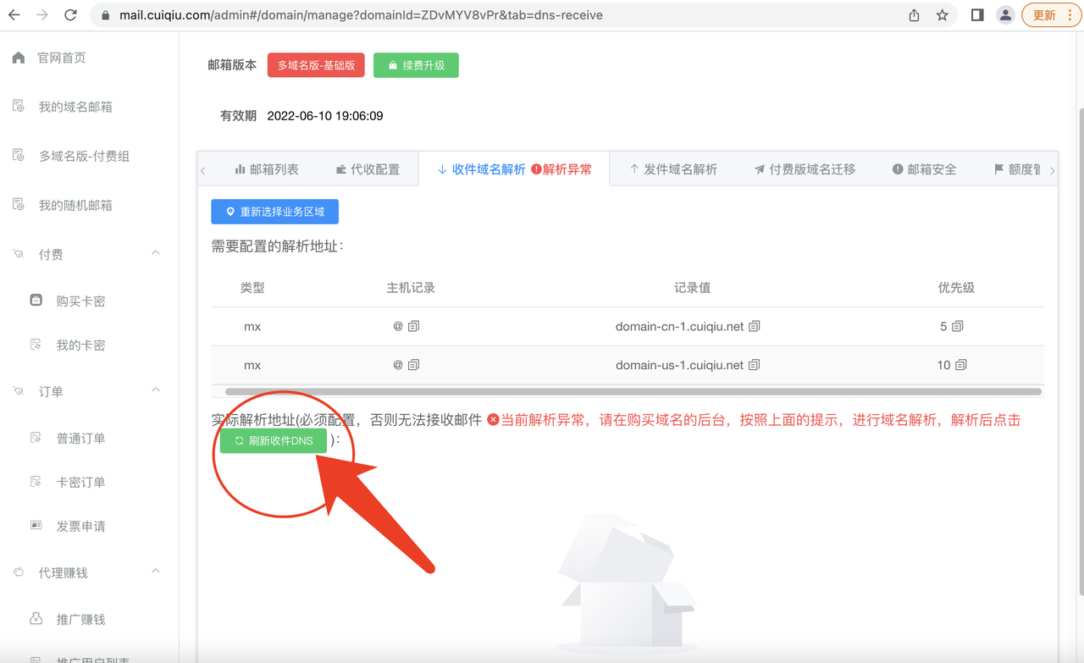Share page via address bar share icon
Screen dimensions: 1084x663
[914, 15]
